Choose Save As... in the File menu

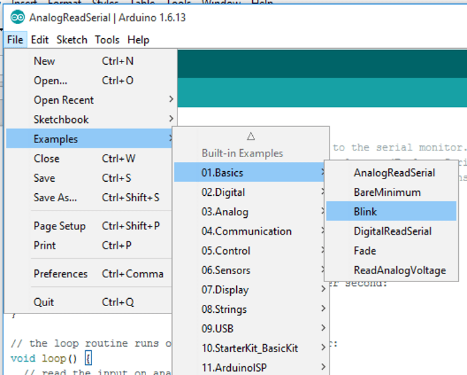(89, 197)
